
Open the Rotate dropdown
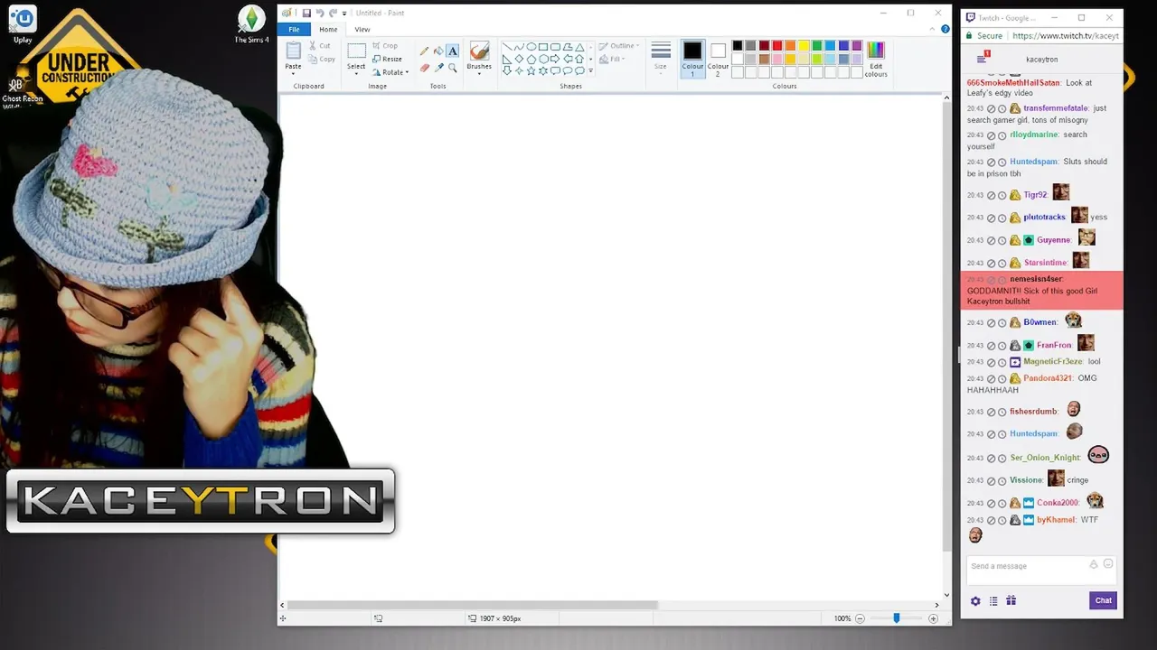pyautogui.click(x=390, y=72)
